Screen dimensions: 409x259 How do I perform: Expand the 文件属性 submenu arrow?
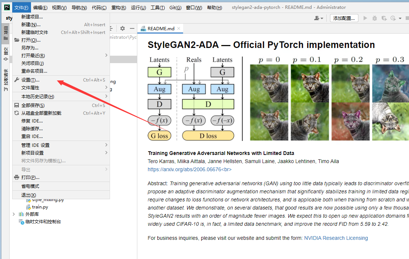click(x=106, y=87)
